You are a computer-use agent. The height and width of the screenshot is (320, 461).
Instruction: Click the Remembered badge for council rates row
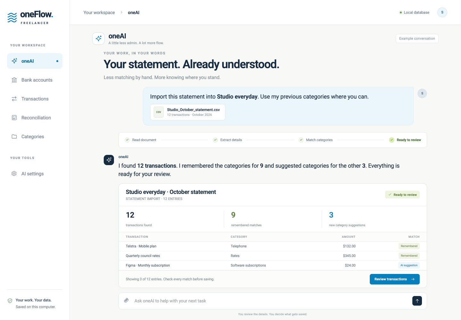point(409,256)
